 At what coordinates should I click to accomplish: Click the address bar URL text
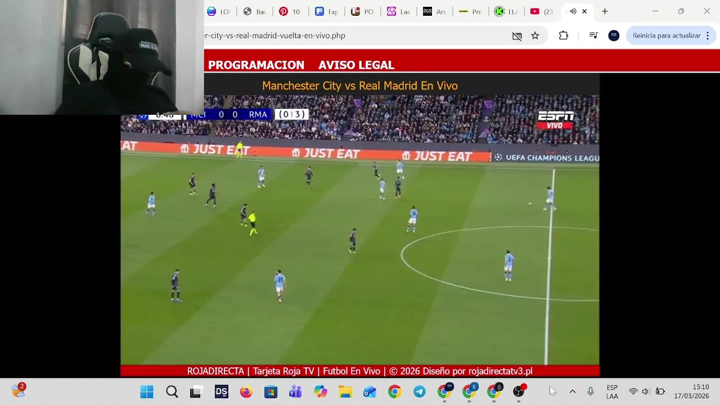[x=275, y=35]
